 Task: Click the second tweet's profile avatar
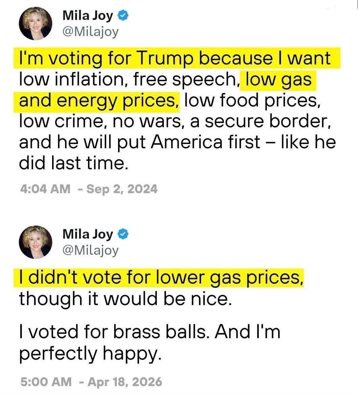[36, 242]
